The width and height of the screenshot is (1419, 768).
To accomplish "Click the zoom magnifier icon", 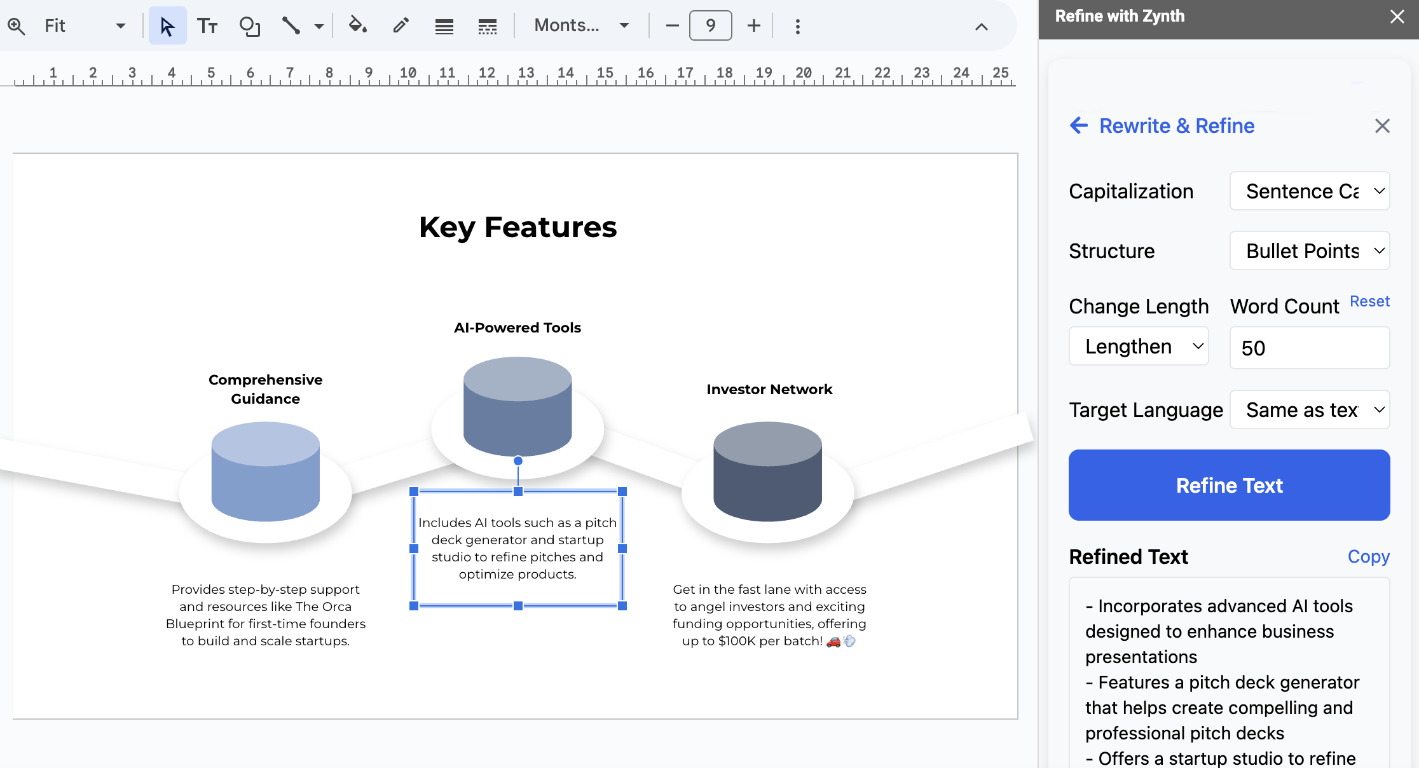I will (x=17, y=26).
